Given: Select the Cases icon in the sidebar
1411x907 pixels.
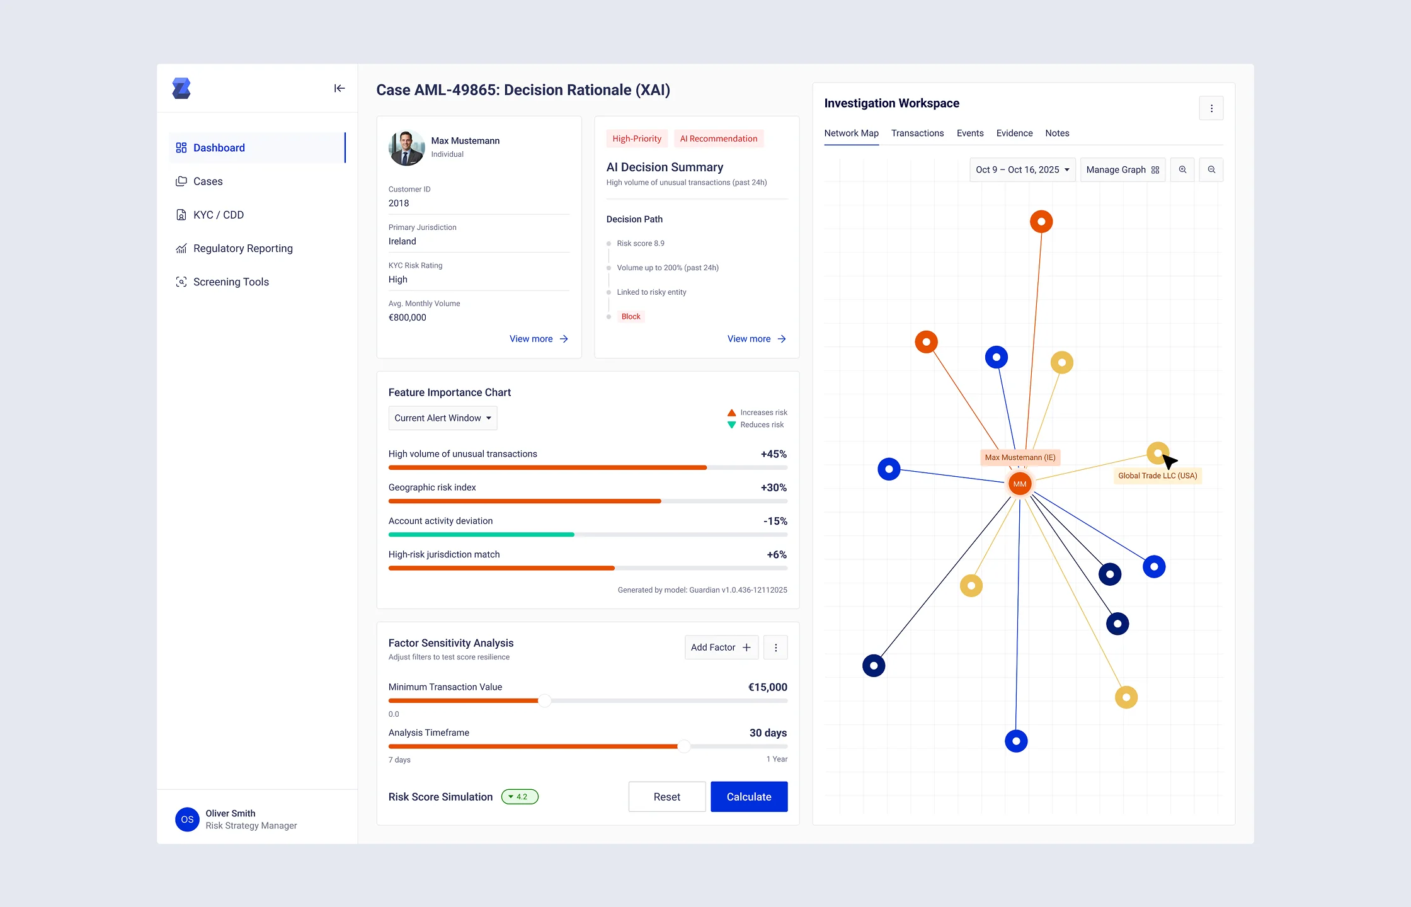Looking at the screenshot, I should coord(181,181).
